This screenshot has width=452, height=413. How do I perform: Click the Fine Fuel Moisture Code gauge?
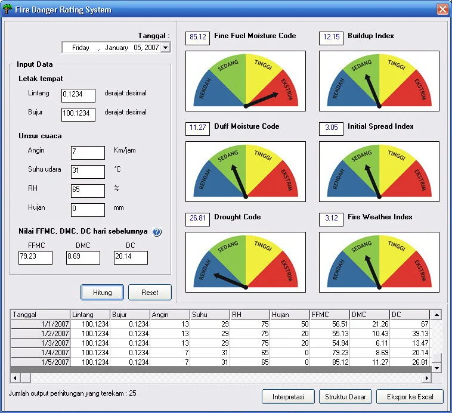tap(246, 81)
